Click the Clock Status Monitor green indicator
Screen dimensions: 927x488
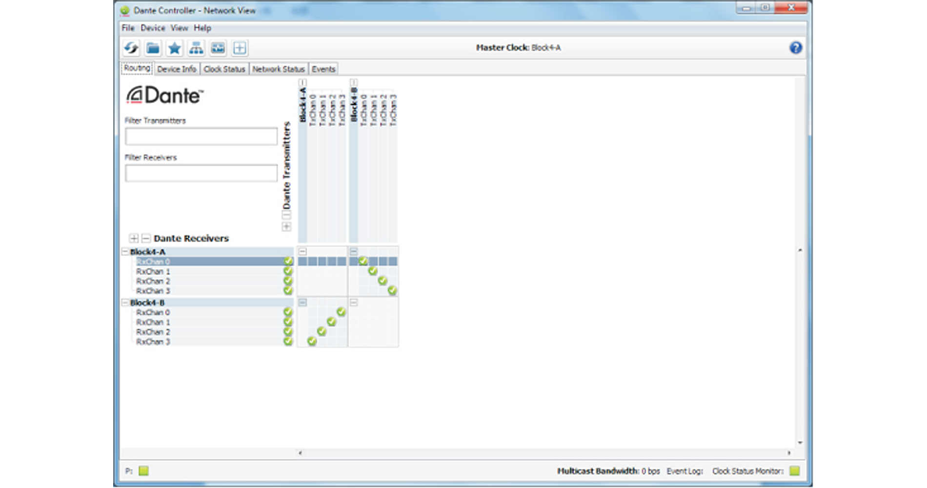point(795,471)
